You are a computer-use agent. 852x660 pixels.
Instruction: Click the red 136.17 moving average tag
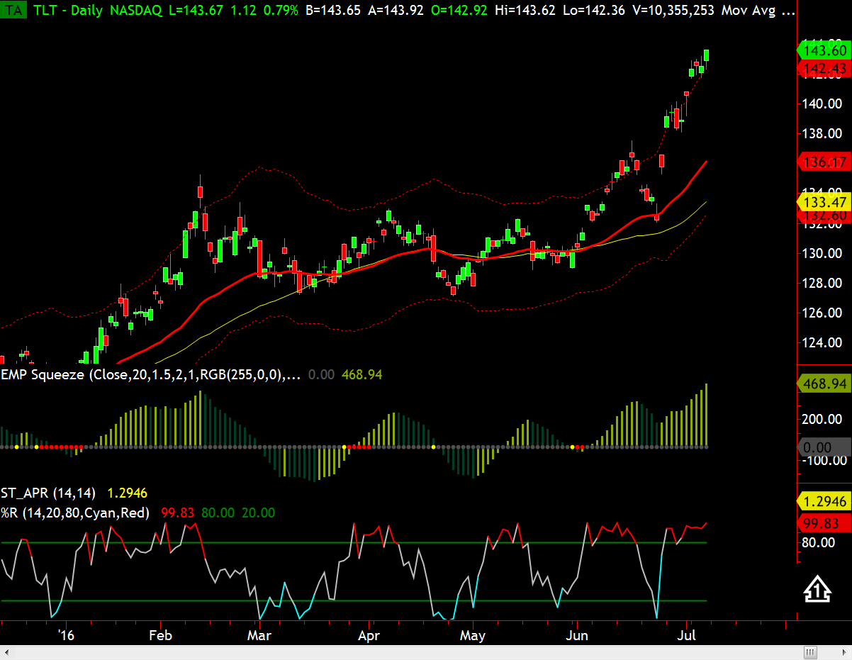pos(824,162)
